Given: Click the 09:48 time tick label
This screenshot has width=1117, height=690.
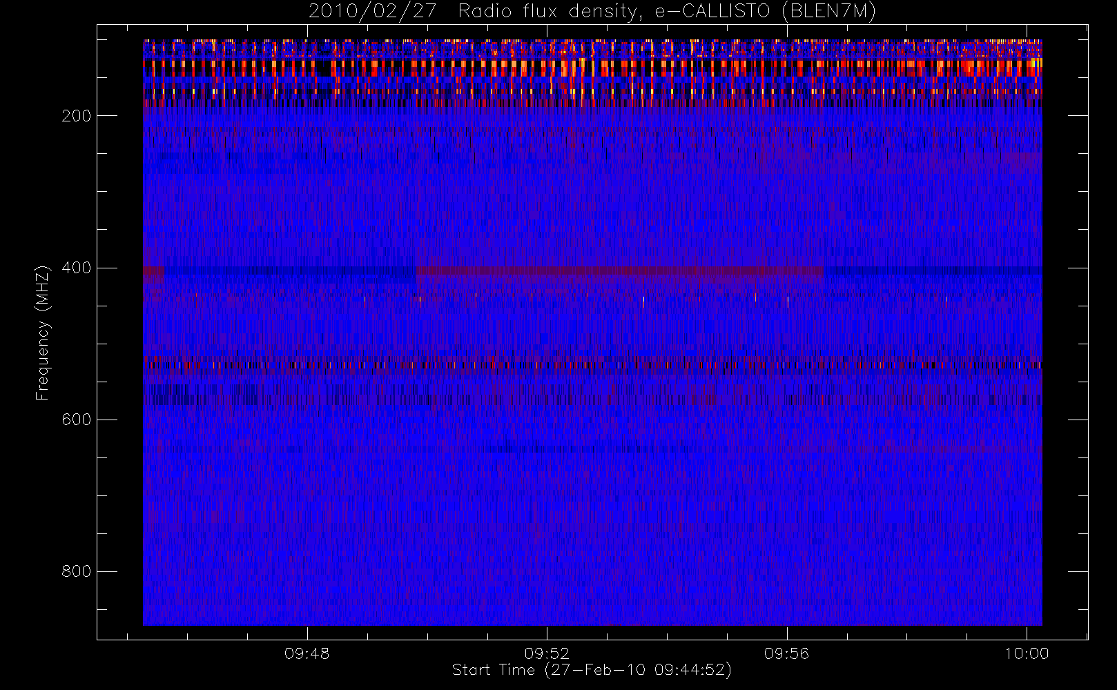Looking at the screenshot, I should coord(307,653).
